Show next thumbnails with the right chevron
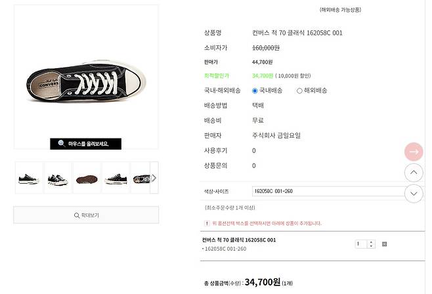This screenshot has height=294, width=432. pos(154,178)
